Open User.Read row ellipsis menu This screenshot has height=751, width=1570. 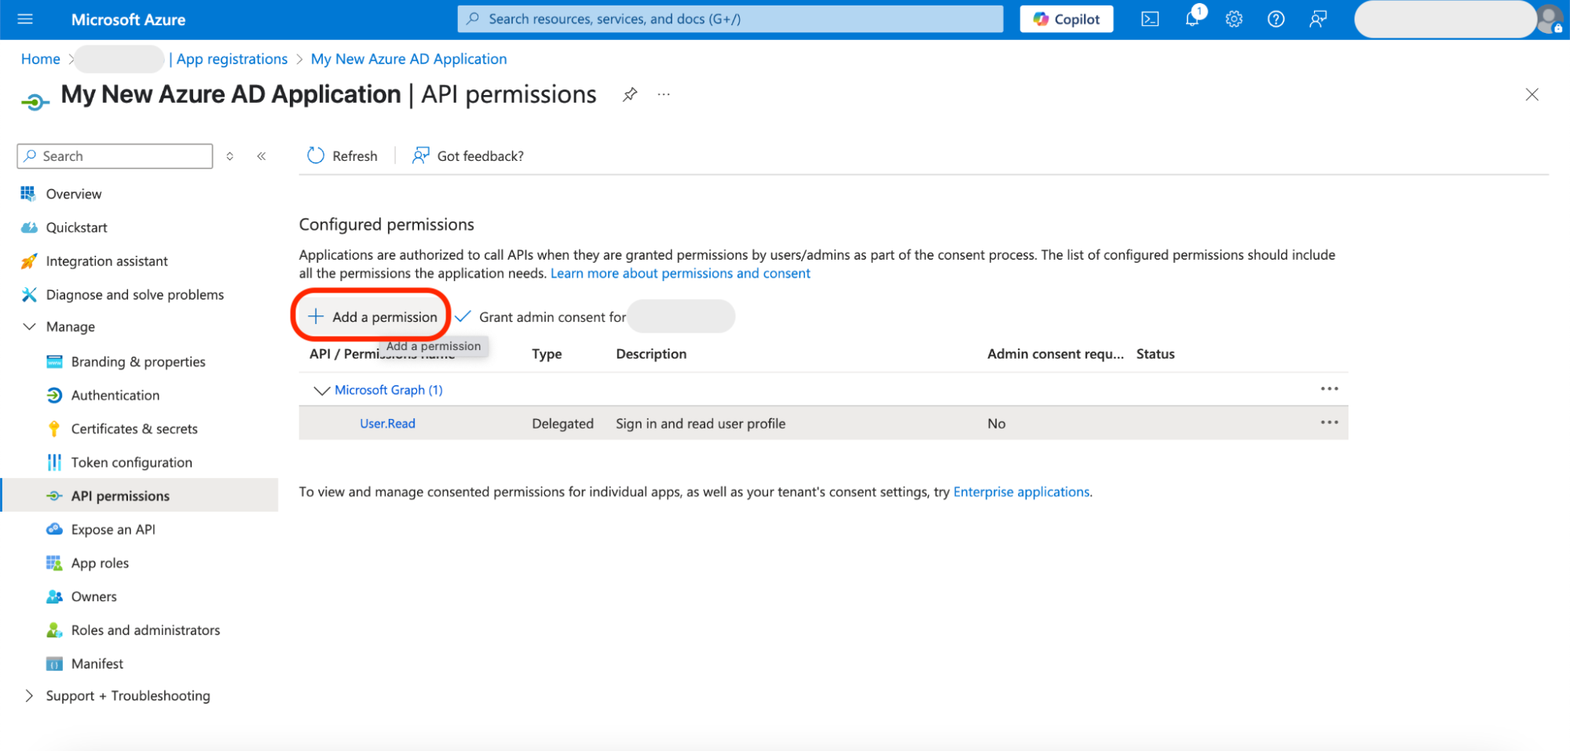click(1329, 423)
